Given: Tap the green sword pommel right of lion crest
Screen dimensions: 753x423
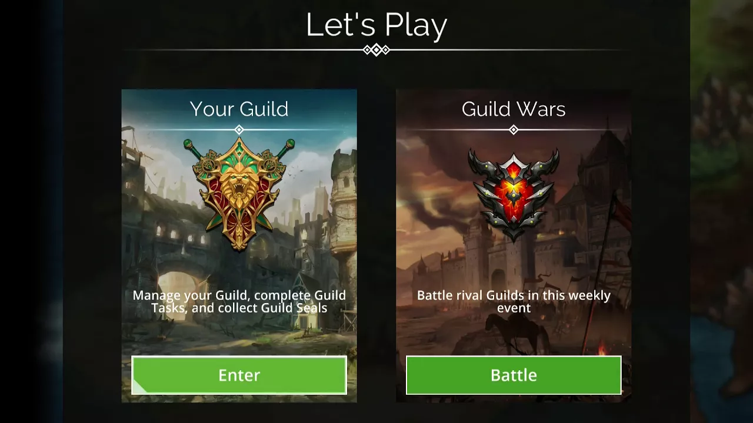Looking at the screenshot, I should (x=289, y=143).
